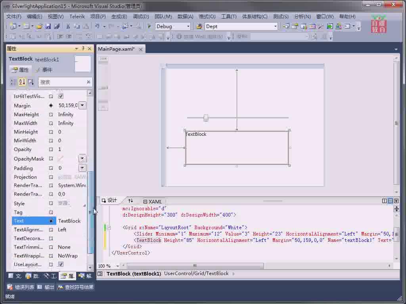
Task: Open the zoom percentage dropdown
Action: (x=117, y=266)
